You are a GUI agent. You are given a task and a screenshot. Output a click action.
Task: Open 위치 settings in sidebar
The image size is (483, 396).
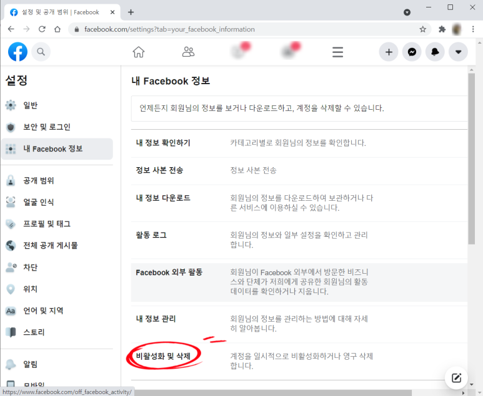tap(57, 289)
